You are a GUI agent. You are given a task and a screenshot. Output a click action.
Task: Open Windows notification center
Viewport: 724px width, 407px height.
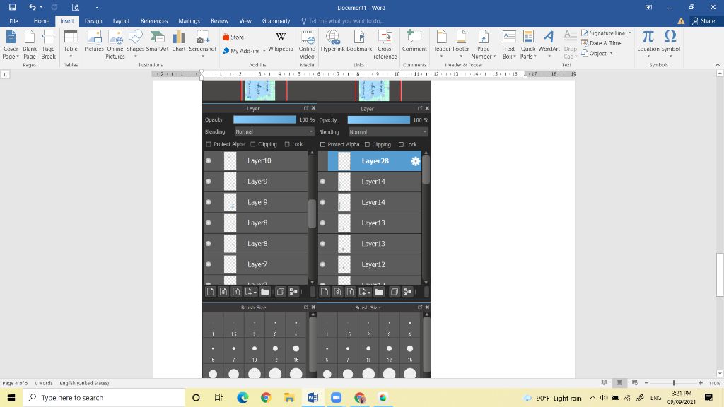click(708, 397)
